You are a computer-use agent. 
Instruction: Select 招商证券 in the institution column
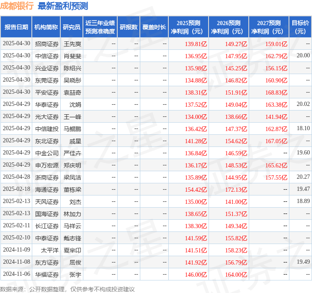[x=47, y=44]
